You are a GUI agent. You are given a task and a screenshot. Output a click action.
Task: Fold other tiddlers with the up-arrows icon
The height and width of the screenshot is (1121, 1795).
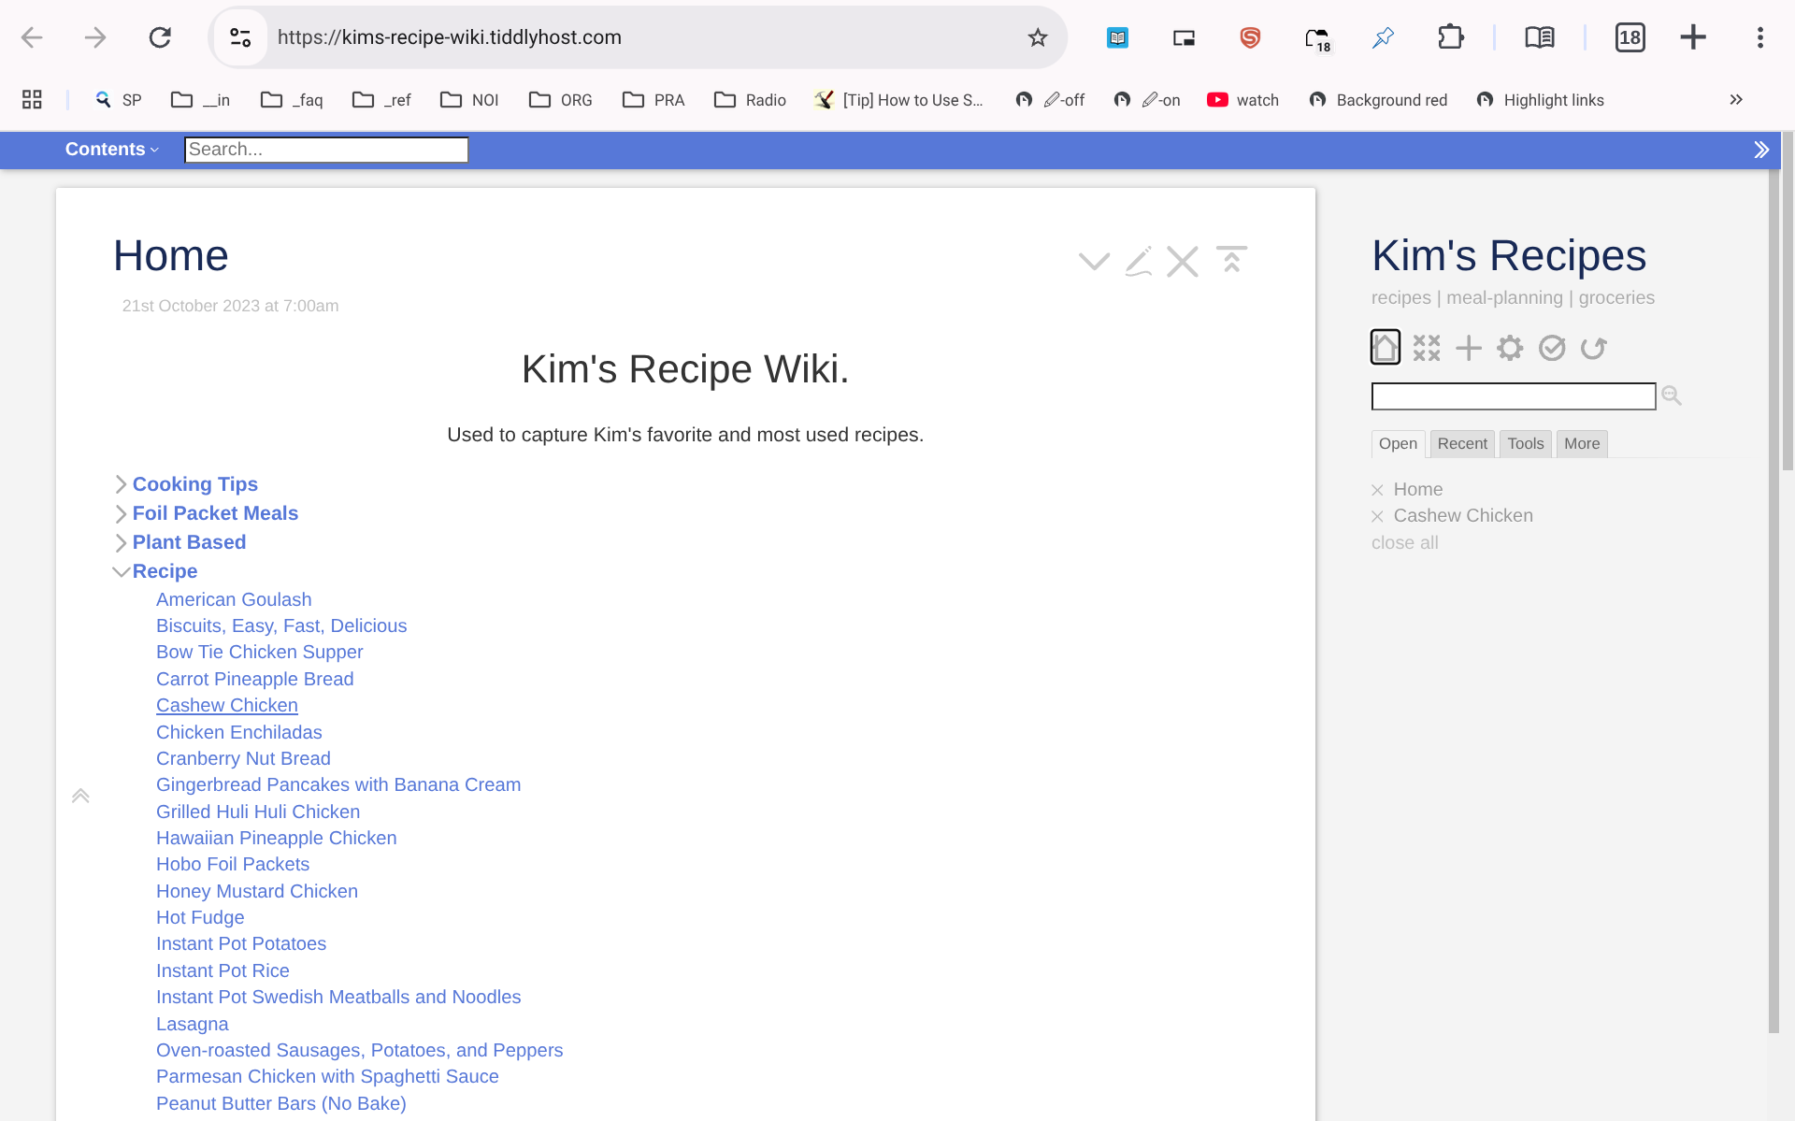click(1231, 260)
